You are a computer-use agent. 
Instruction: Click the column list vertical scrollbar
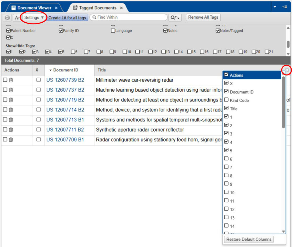[x=283, y=103]
